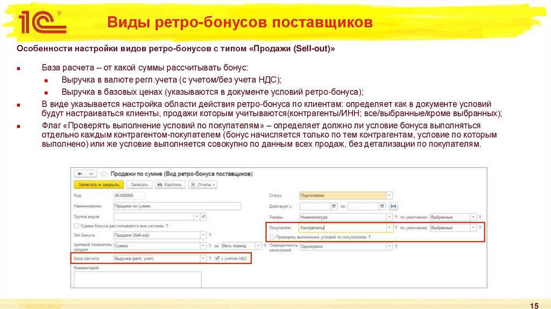Click the 'Наименование' input field
This screenshot has height=309, width=551.
pyautogui.click(x=177, y=206)
